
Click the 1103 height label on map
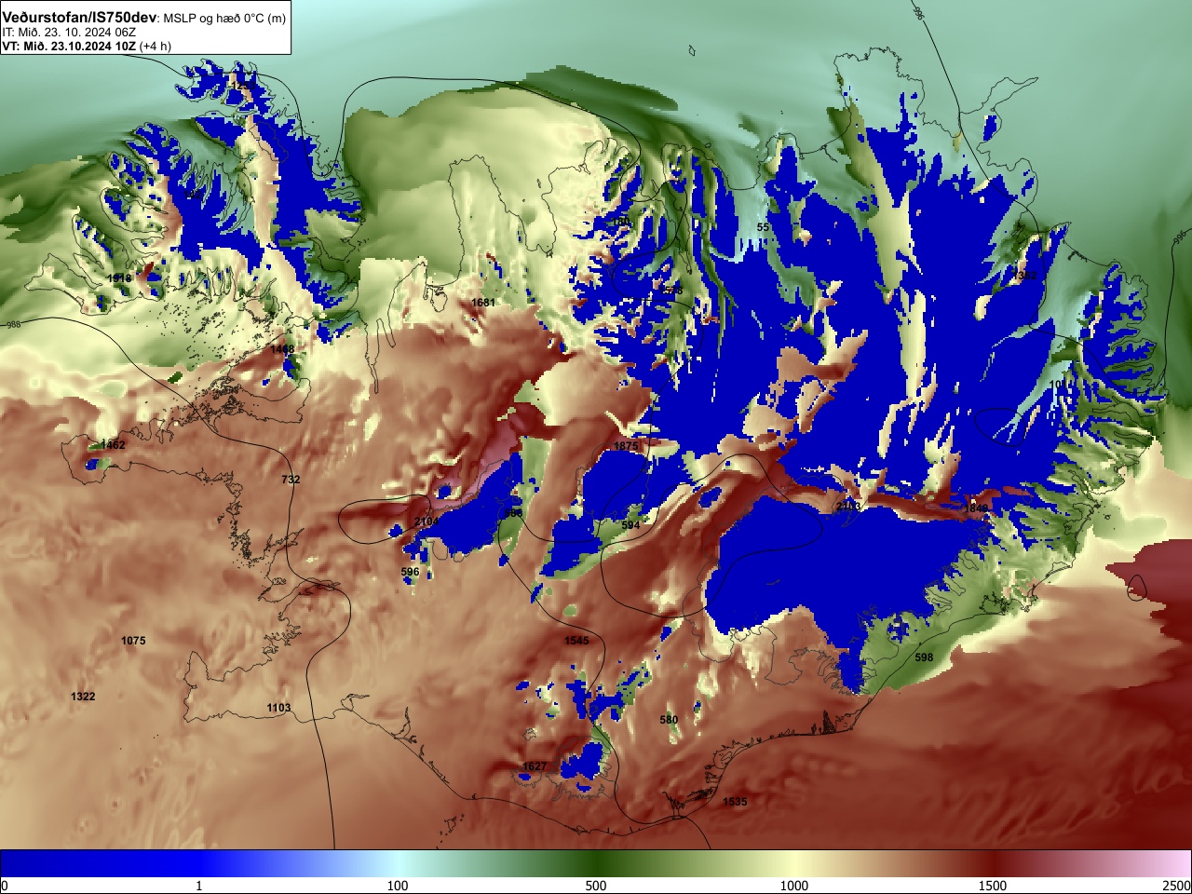pos(278,708)
